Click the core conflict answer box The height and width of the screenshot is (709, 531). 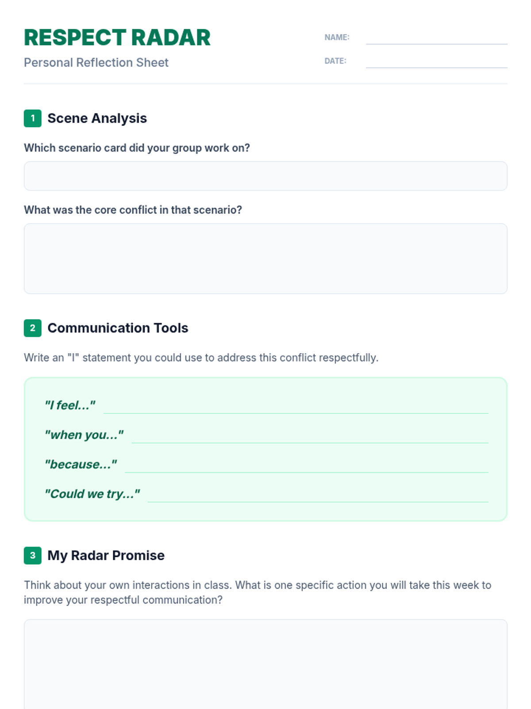click(265, 258)
